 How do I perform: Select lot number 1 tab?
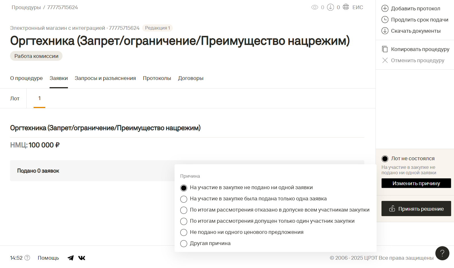click(39, 98)
